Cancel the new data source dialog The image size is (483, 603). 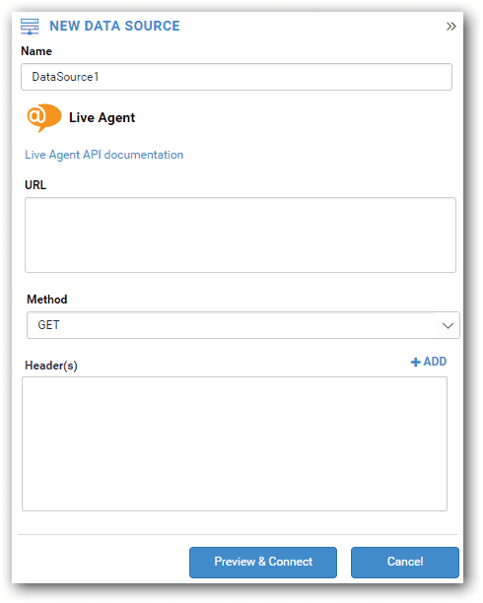coord(405,563)
